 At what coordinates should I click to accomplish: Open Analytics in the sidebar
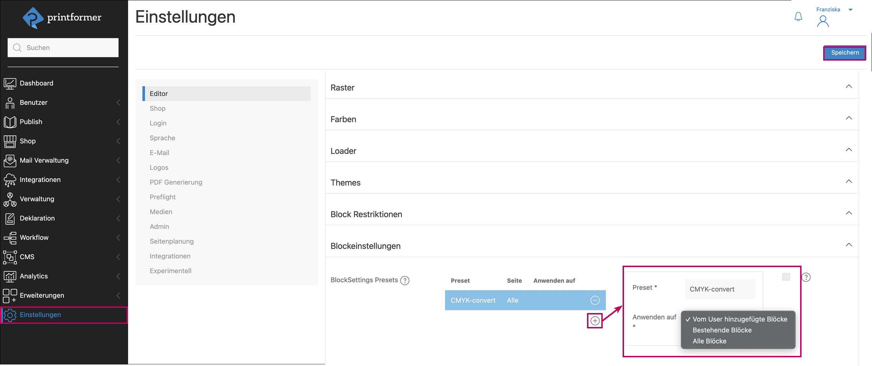tap(34, 276)
